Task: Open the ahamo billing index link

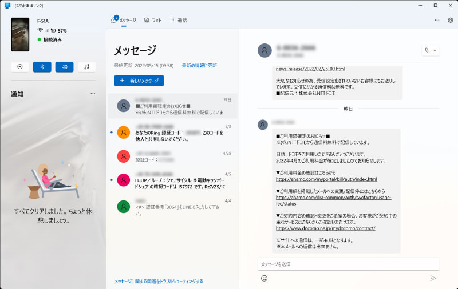Action: coord(326,179)
